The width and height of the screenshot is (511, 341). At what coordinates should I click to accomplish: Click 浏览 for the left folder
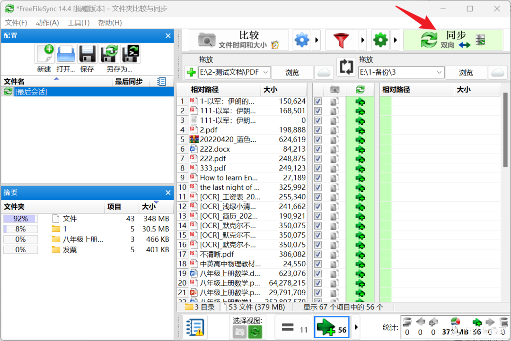tap(292, 72)
